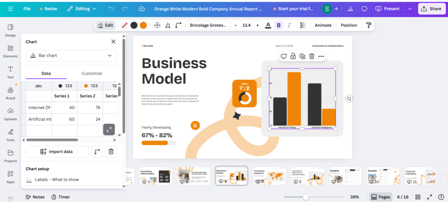The image size is (448, 202).
Task: Add collaborator with plus icon
Action: point(336,9)
